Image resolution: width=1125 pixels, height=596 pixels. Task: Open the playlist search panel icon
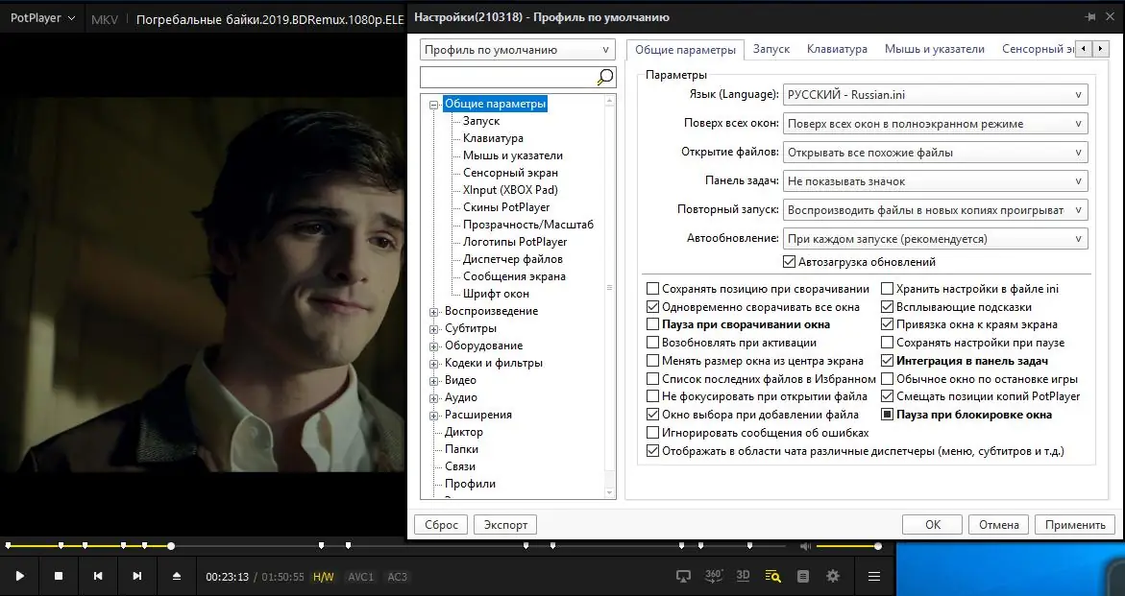point(770,576)
